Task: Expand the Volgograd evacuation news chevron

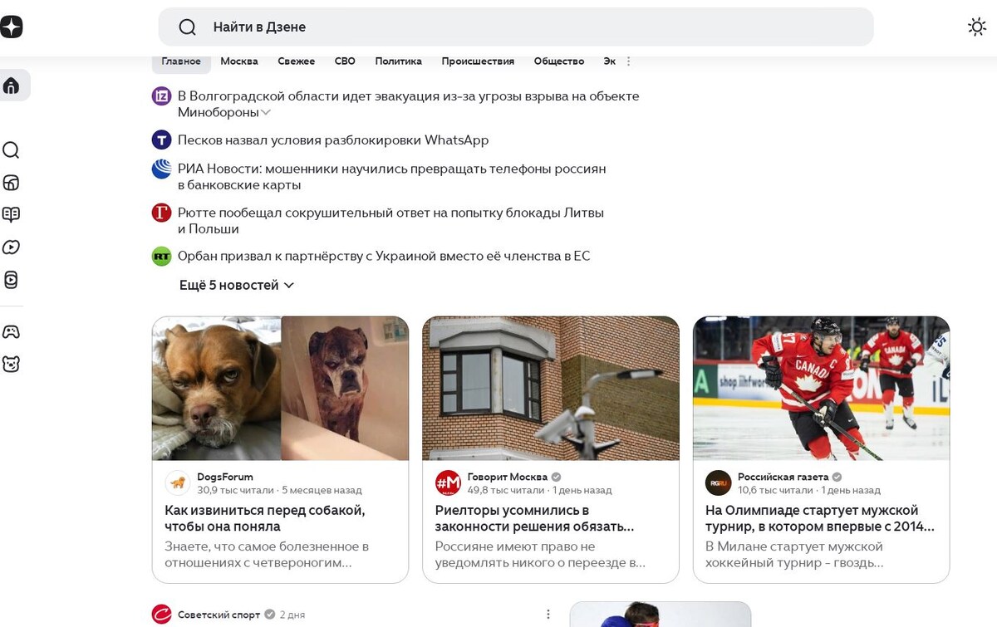Action: click(x=266, y=112)
